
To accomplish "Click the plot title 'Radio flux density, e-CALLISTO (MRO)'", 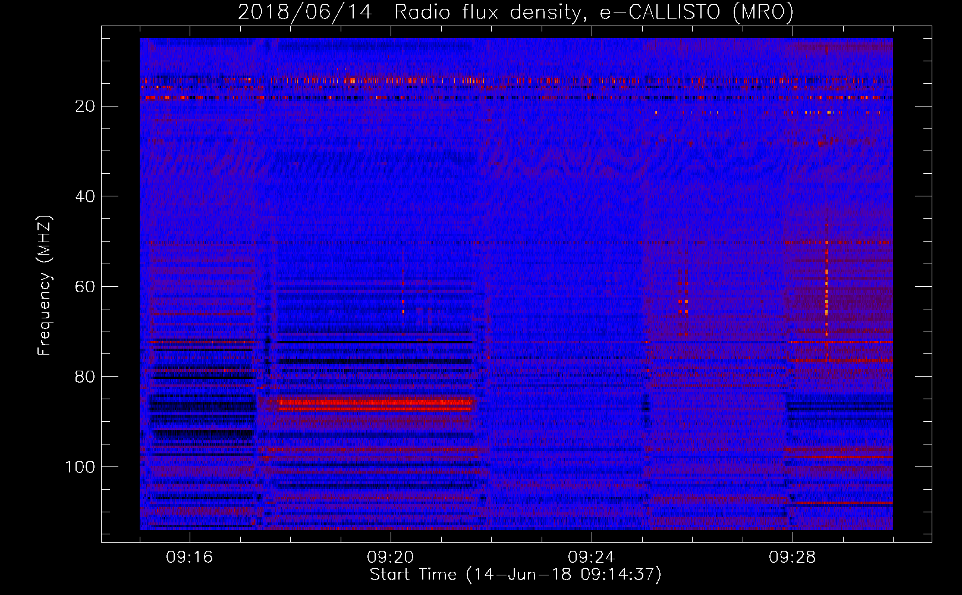I will 593,12.
